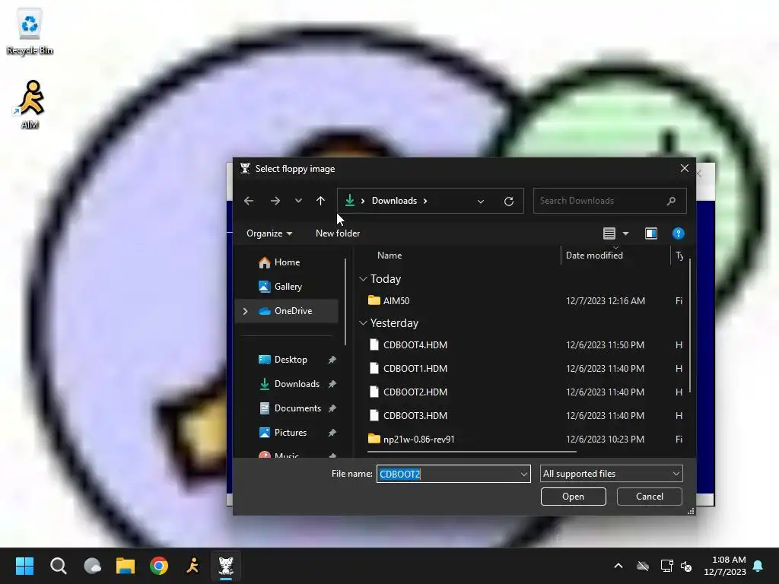This screenshot has height=584, width=779.
Task: Click New folder
Action: point(338,233)
